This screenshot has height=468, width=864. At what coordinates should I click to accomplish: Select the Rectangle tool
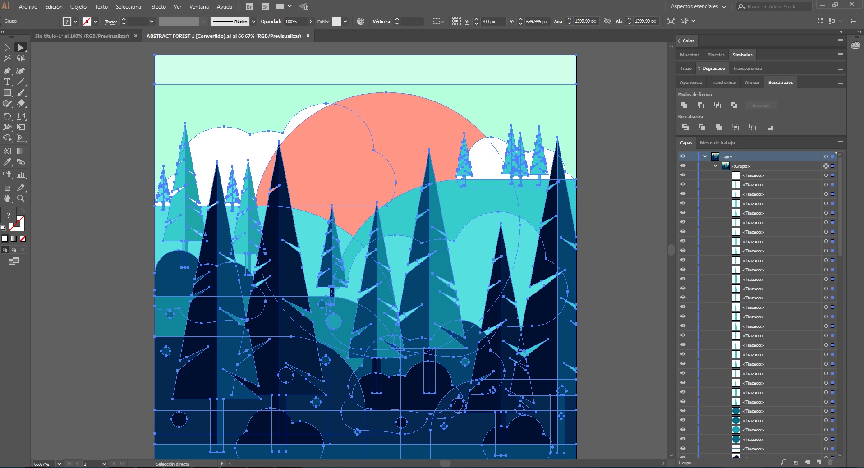pos(7,93)
